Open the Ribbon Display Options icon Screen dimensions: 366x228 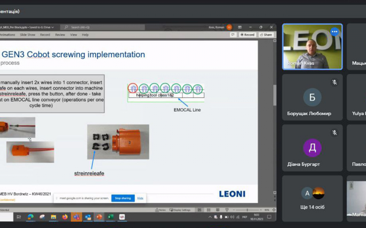240,27
